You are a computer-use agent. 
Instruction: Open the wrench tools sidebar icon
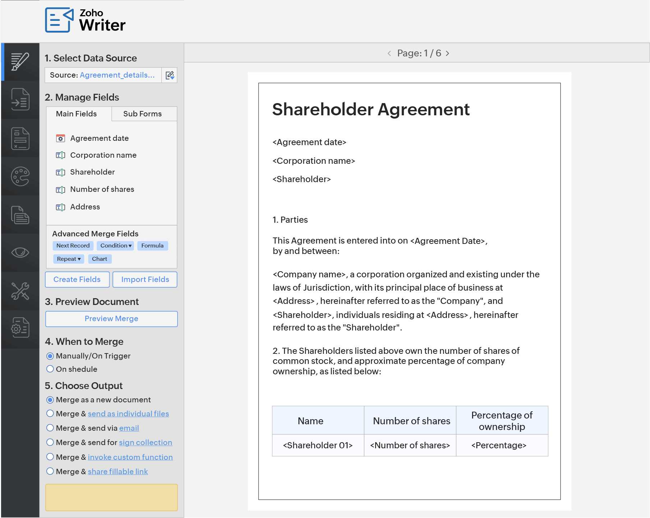tap(20, 291)
